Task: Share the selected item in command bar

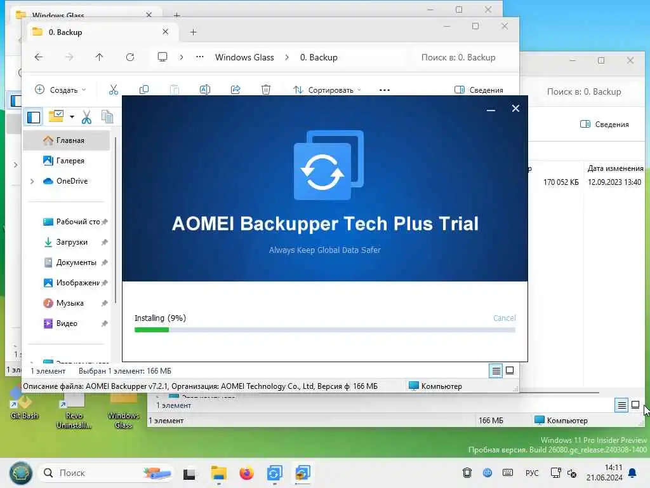Action: pyautogui.click(x=235, y=90)
